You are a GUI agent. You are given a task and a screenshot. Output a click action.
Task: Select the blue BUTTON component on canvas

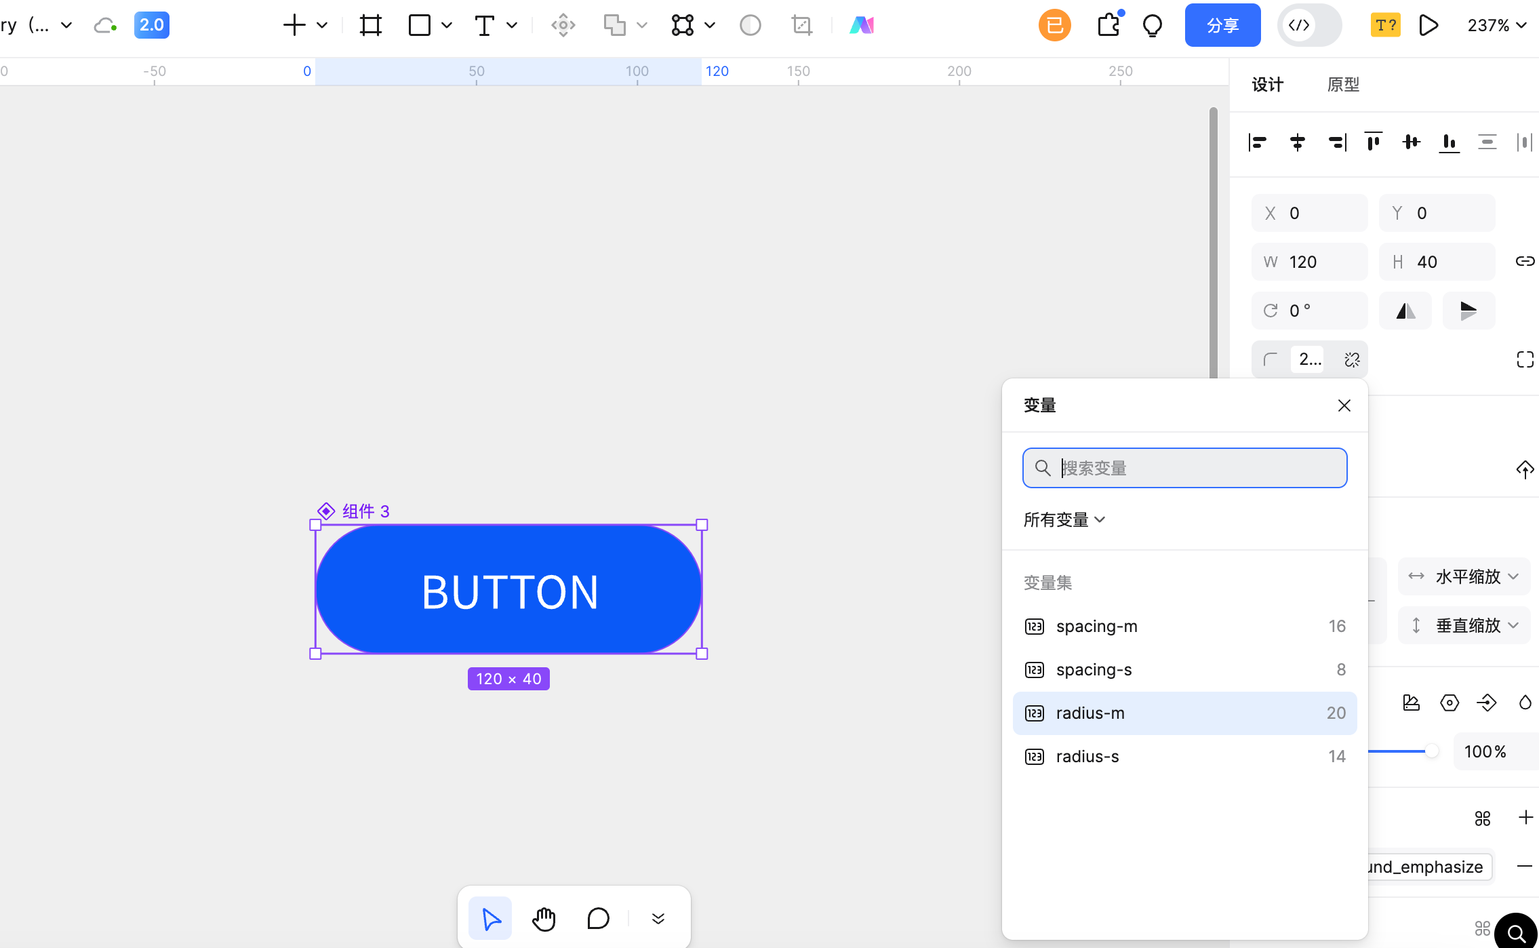(x=508, y=589)
